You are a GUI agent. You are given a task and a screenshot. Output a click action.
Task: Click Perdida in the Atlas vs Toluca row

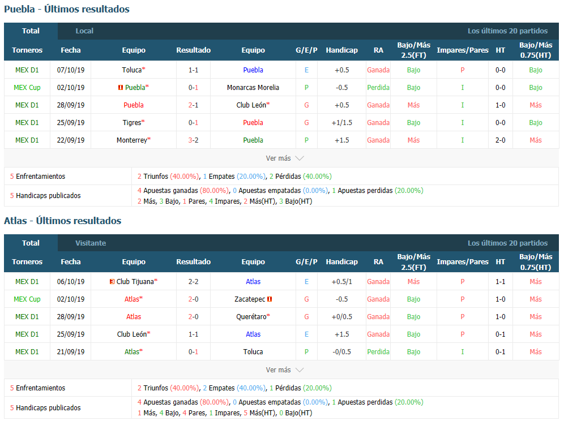(378, 352)
